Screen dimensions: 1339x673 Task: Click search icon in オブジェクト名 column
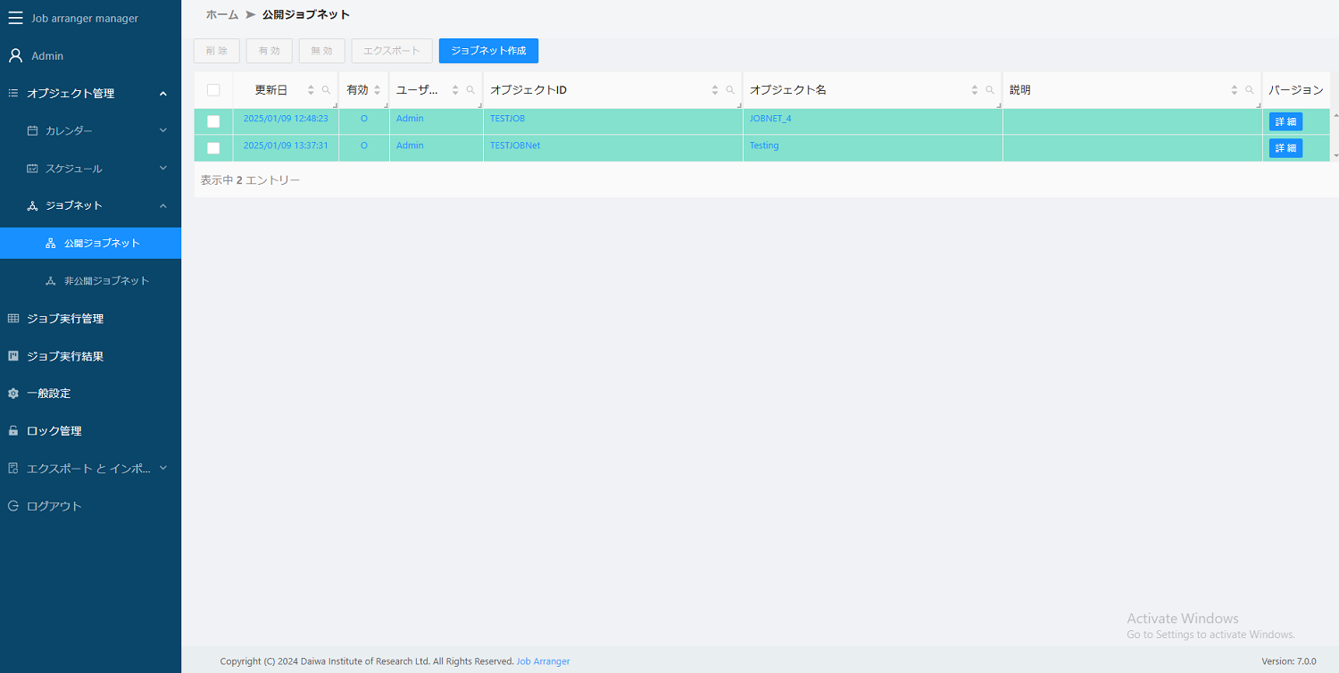click(990, 90)
